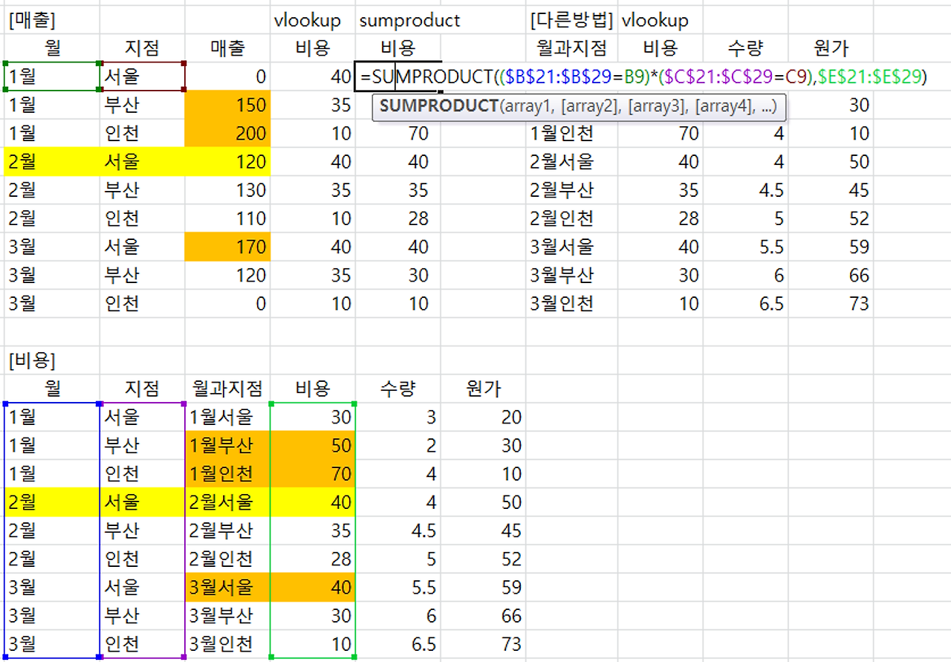Click the orange 3월서울 cell in the [비용] table
951x662 pixels.
point(228,587)
